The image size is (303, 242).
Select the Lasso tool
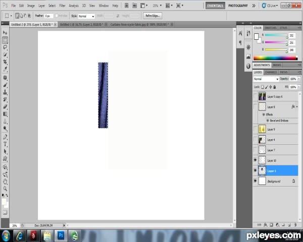pos(5,47)
